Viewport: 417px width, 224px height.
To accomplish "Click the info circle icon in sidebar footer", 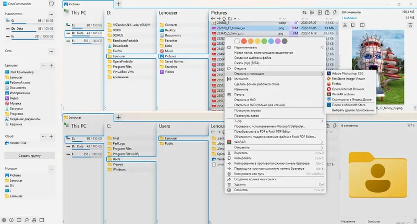I will pos(11,220).
